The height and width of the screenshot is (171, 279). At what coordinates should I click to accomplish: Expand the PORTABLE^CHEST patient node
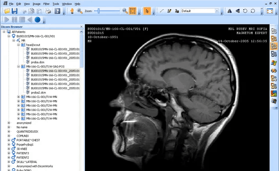(9, 140)
